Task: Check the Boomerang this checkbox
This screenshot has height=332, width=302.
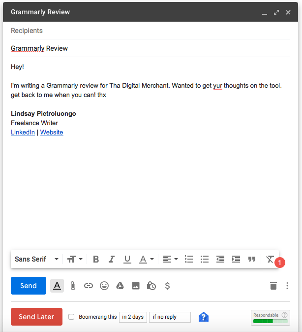Action: [71, 317]
